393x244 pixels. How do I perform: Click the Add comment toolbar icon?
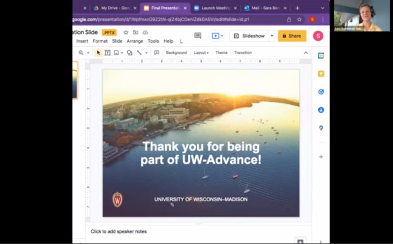coord(156,53)
